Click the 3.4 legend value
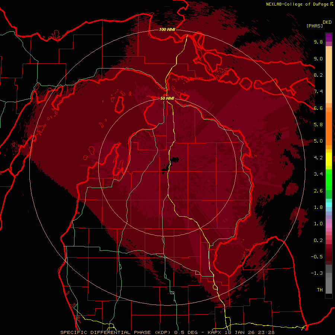Image resolution: width=335 pixels, height=335 pixels. tap(318, 174)
